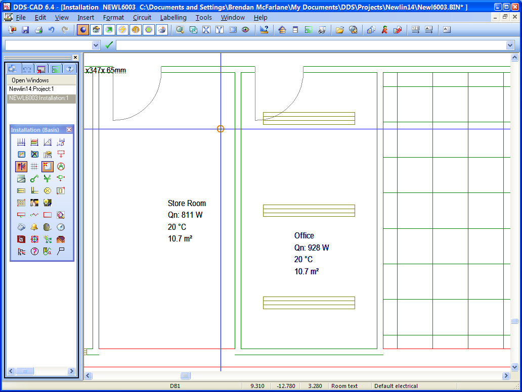The image size is (522, 392).
Task: Click the Save disk icon in the toolbar
Action: tap(25, 30)
